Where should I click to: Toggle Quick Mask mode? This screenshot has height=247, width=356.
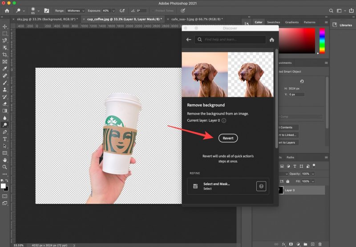[x=4, y=196]
